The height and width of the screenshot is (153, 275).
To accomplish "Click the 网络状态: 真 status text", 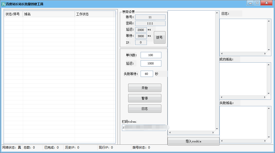I will [x=12, y=148].
